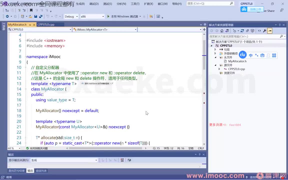Click the Home icon in Solution Explorer
Viewport: 288px width, 180px height.
(222, 31)
